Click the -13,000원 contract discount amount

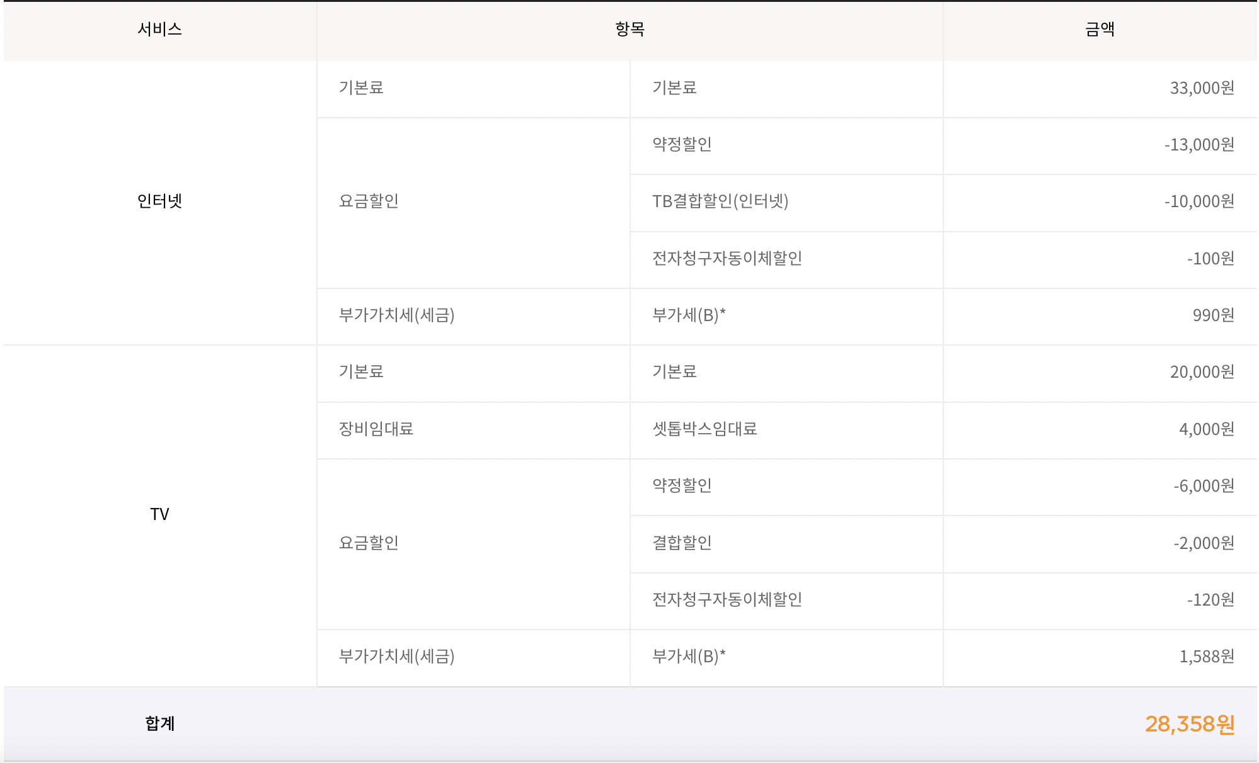1199,145
